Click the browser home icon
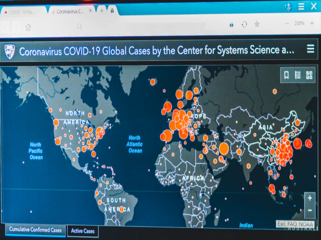The height and width of the screenshot is (240, 321). 29,27
